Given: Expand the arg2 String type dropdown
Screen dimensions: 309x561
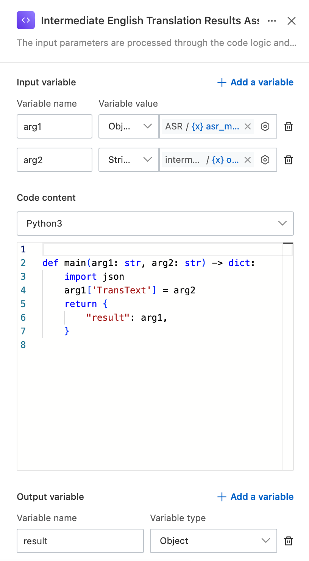Looking at the screenshot, I should click(129, 160).
